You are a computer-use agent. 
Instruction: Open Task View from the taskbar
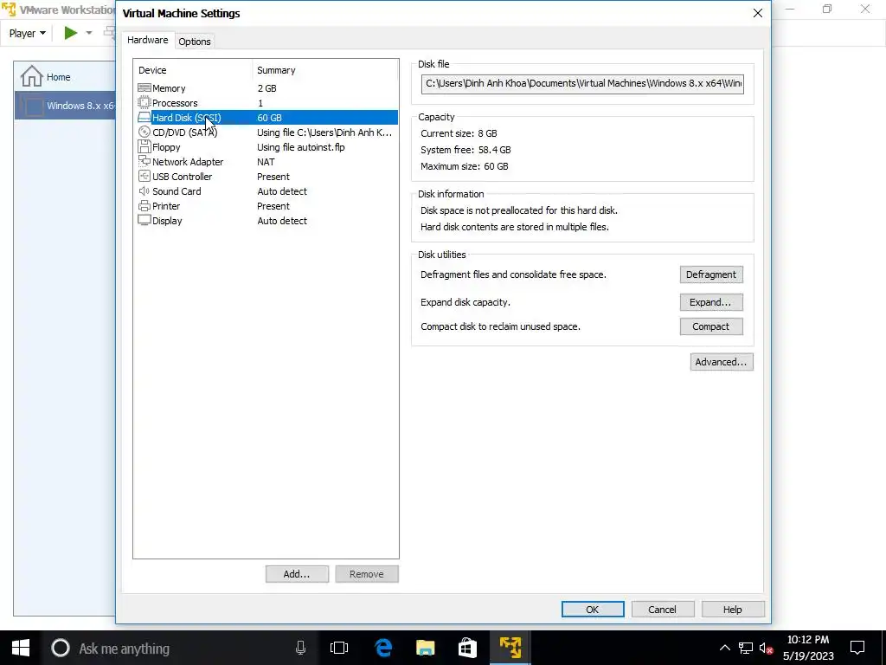point(339,648)
